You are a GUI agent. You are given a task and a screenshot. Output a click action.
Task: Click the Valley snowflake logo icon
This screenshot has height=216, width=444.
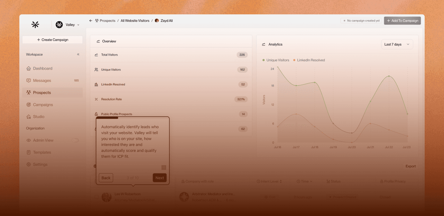point(35,24)
